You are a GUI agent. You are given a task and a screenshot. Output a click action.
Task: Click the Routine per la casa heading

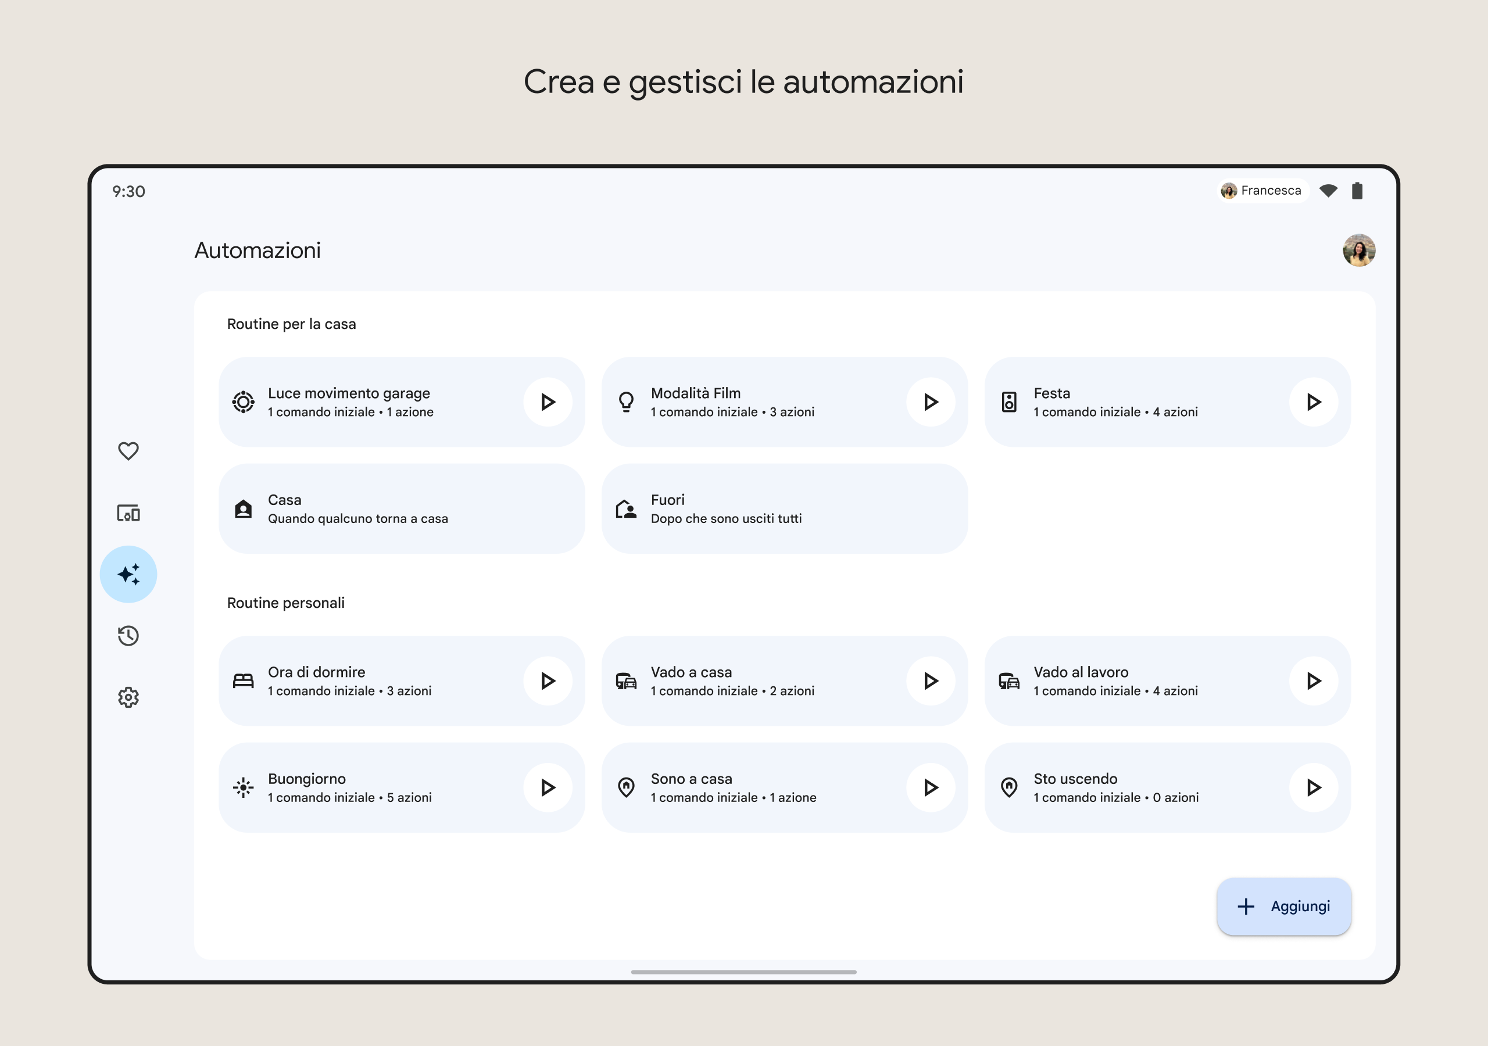click(x=291, y=324)
